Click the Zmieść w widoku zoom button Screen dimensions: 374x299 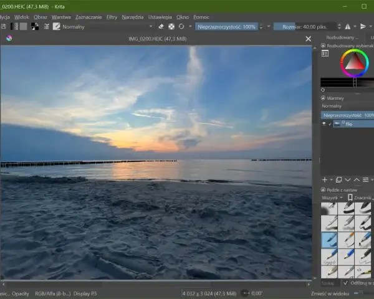pos(330,293)
